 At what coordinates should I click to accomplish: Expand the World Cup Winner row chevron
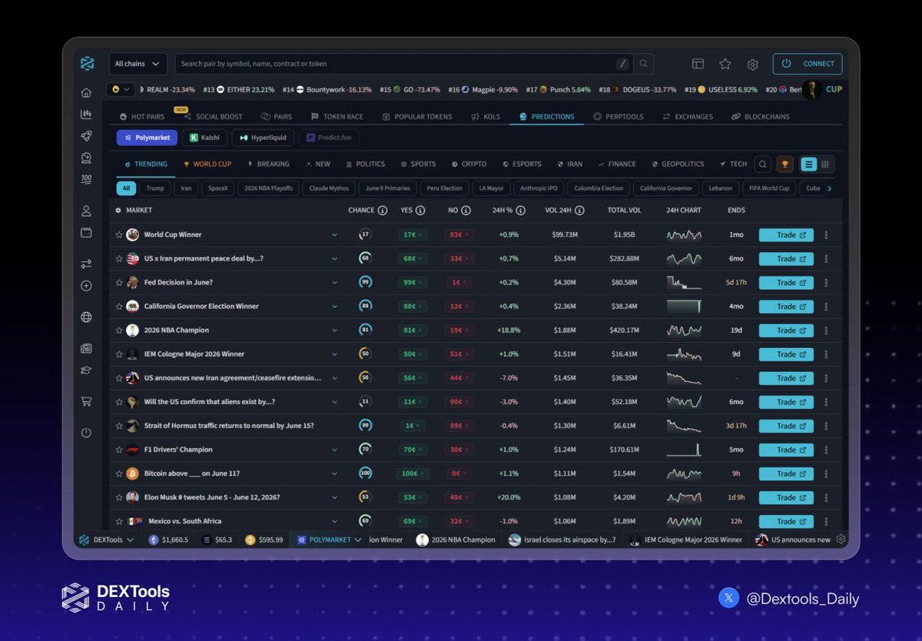coord(334,235)
